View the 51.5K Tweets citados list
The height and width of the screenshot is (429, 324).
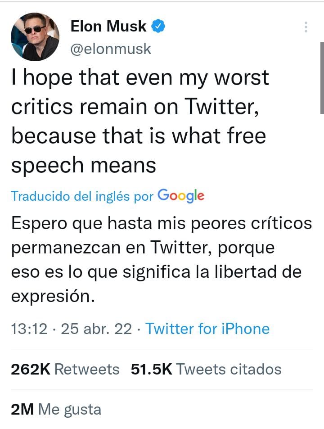click(206, 369)
